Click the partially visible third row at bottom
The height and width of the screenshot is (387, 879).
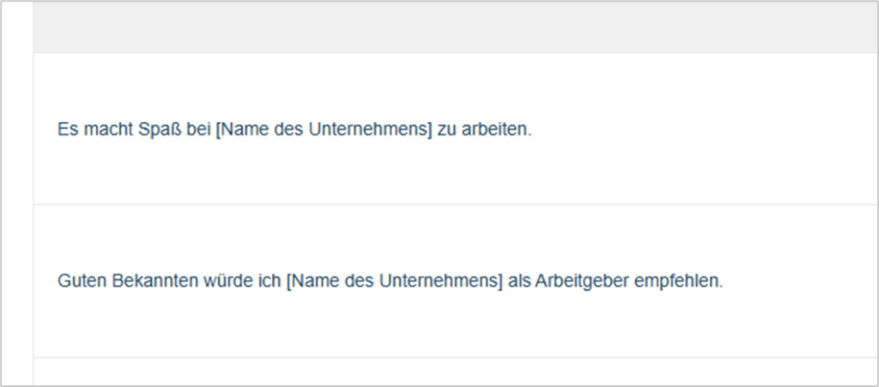[x=456, y=372]
